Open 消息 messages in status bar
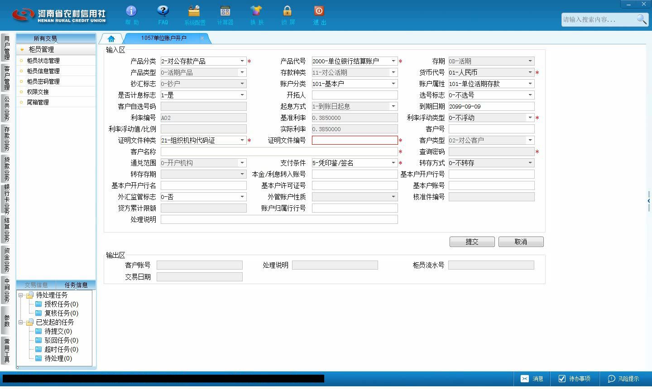652x389 pixels. [x=532, y=379]
